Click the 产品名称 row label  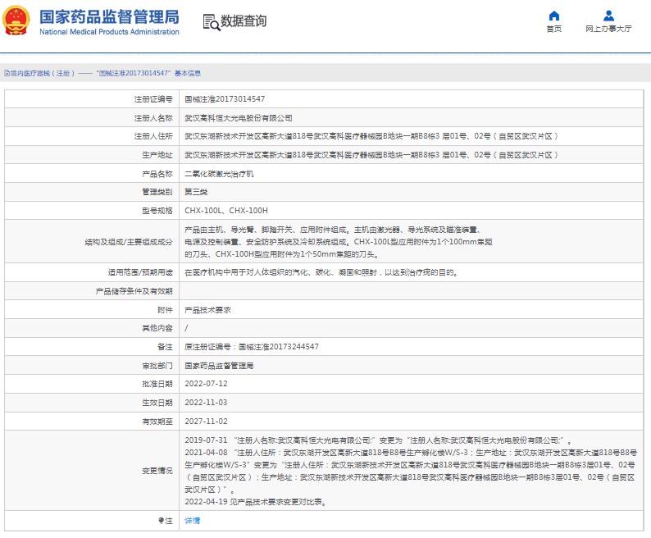pos(157,174)
